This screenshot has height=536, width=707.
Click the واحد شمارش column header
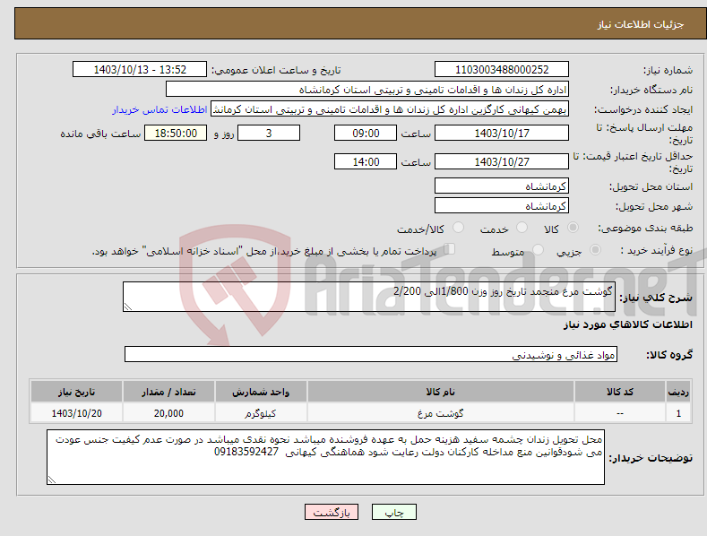pyautogui.click(x=261, y=392)
